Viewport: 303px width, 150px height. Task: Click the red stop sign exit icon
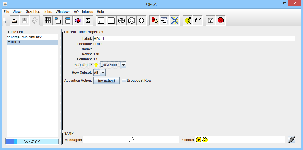point(220,20)
